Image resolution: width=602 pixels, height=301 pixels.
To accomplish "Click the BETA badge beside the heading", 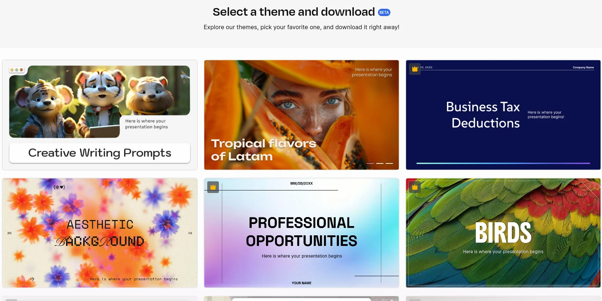I will click(384, 12).
